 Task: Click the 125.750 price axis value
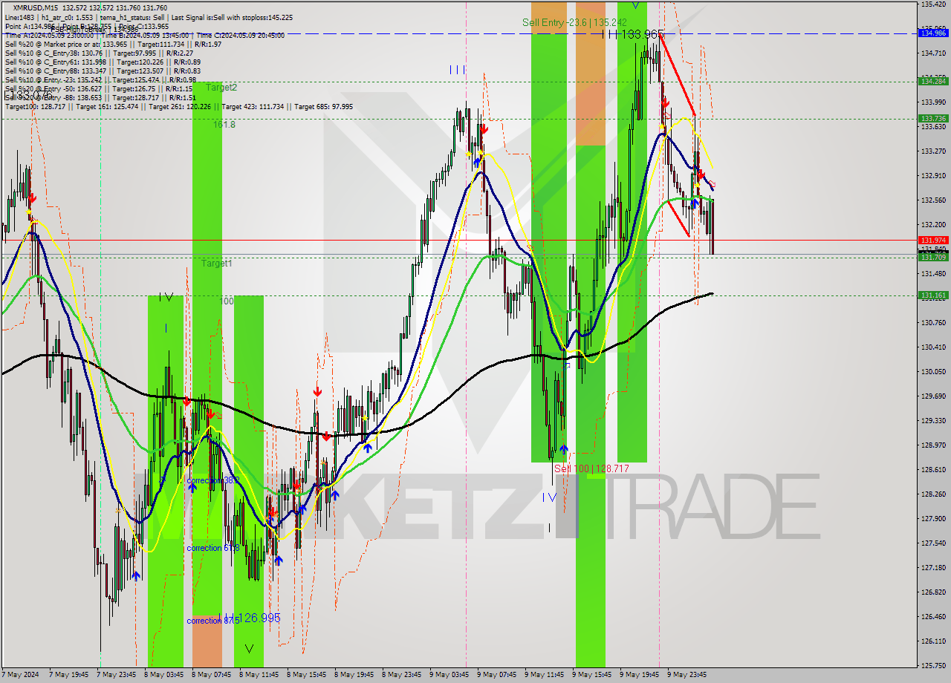click(x=933, y=666)
